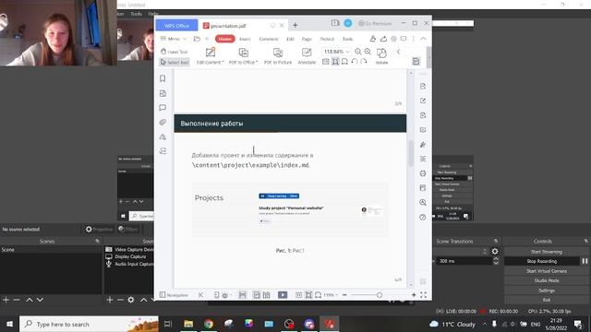
Task: Open File Explorer from the taskbar
Action: [188, 324]
